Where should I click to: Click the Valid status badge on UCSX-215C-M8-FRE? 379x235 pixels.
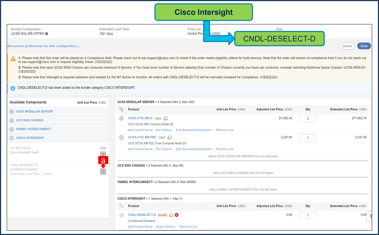tap(162, 137)
